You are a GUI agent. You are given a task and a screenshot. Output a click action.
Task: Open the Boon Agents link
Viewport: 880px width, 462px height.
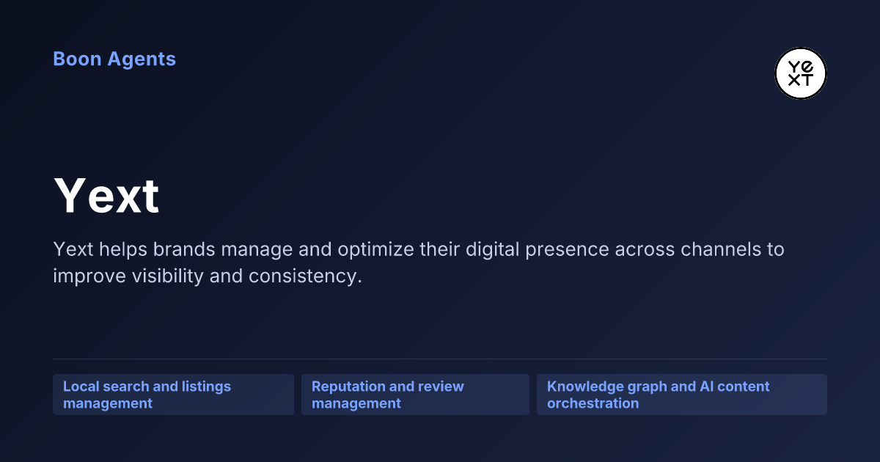coord(114,59)
